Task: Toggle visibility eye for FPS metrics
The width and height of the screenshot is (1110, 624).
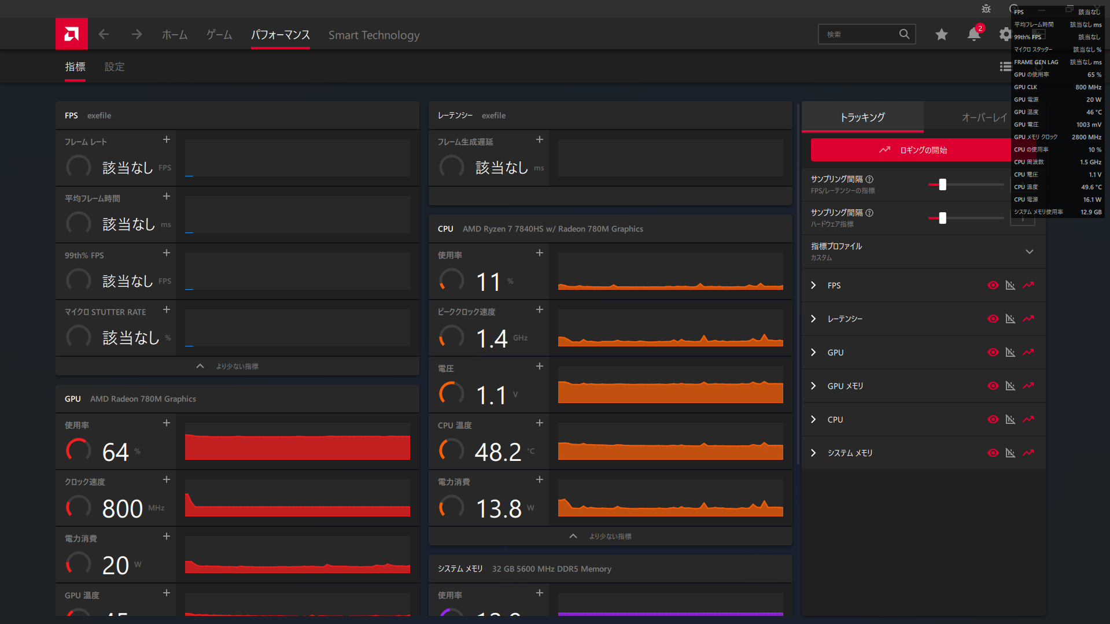Action: point(993,285)
